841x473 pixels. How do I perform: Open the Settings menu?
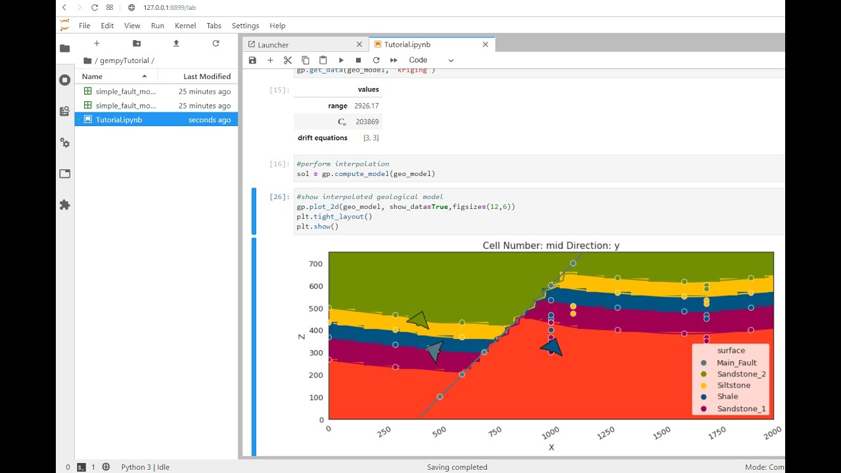coord(245,26)
